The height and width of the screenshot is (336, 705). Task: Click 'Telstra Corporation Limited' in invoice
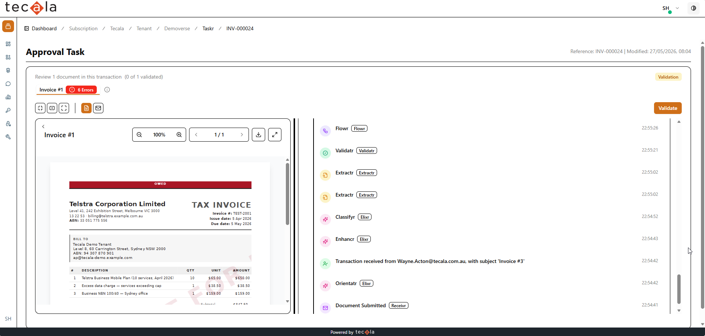click(x=117, y=204)
